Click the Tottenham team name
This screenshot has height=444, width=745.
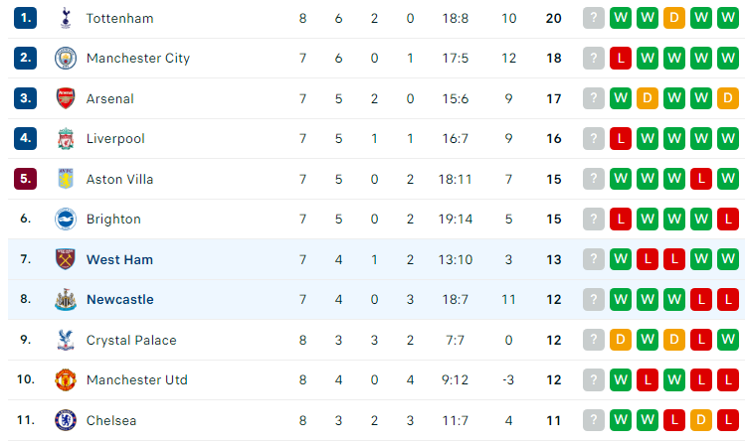[x=119, y=19]
